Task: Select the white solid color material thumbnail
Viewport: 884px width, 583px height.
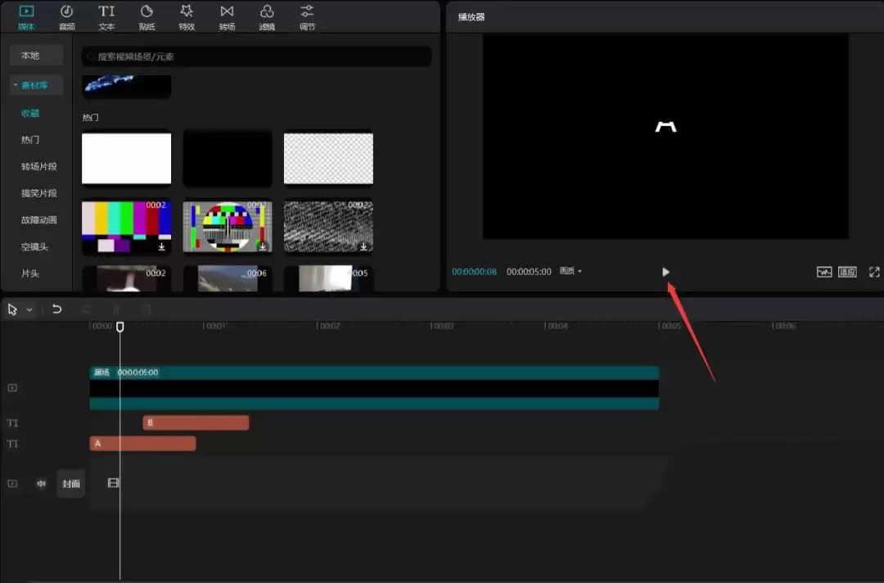Action: coord(127,158)
